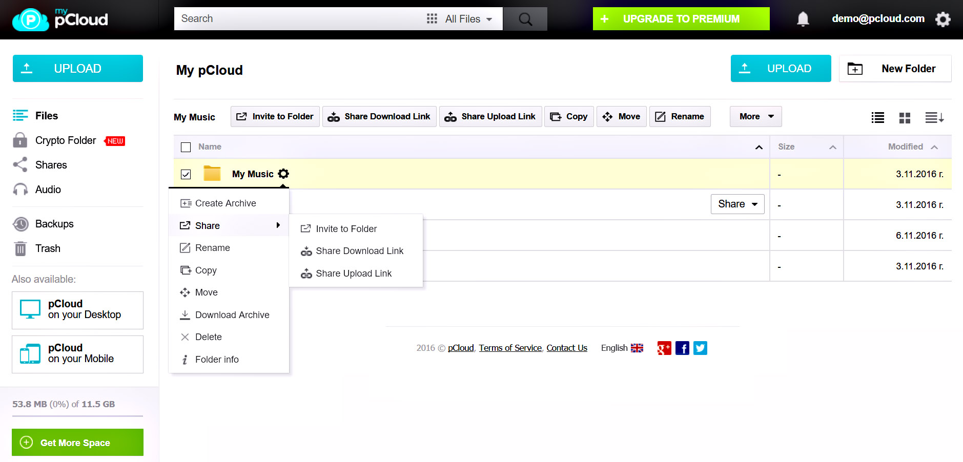
Task: Open the notifications bell
Action: click(803, 19)
